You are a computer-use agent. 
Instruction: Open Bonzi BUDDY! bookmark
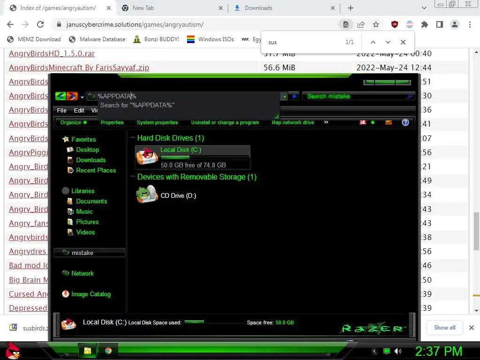tap(156, 39)
